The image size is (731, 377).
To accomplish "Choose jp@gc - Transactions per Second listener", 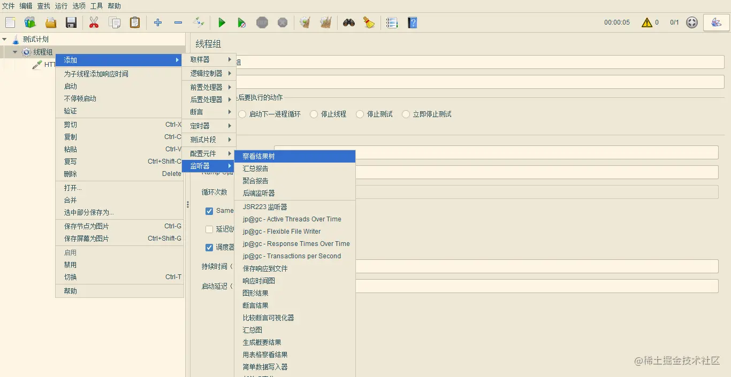I will tap(292, 256).
